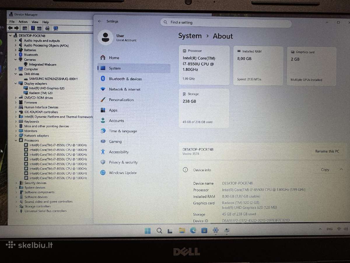
Task: Click Back arrow in Device Manager toolbar
Action: pos(10,28)
